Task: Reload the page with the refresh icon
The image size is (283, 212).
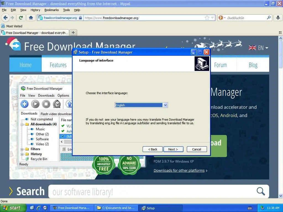Action: pyautogui.click(x=21, y=18)
